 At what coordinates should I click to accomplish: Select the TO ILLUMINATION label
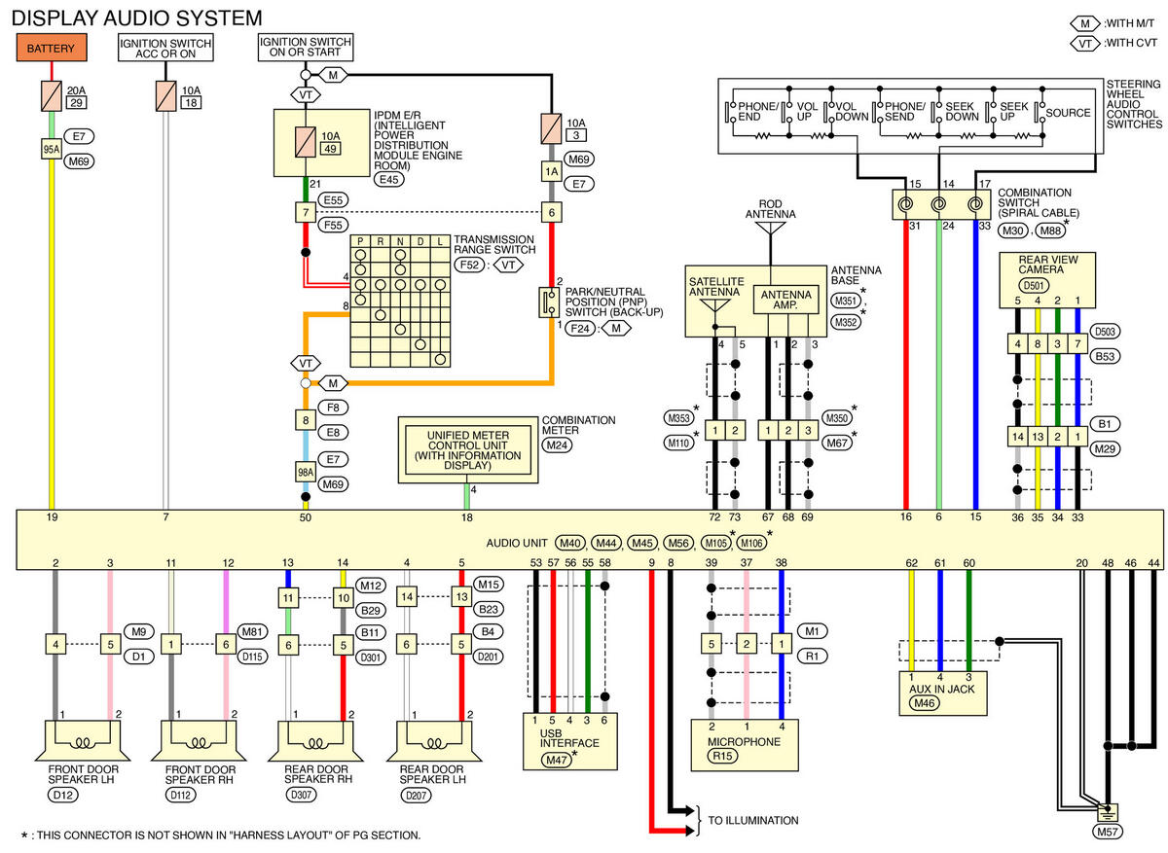coord(753,820)
